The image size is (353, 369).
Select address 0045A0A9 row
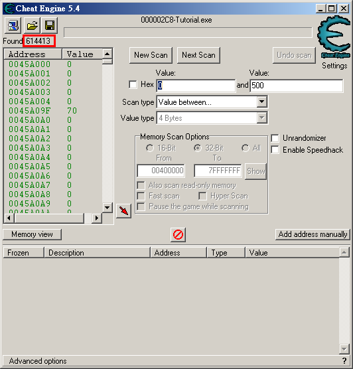click(x=53, y=203)
